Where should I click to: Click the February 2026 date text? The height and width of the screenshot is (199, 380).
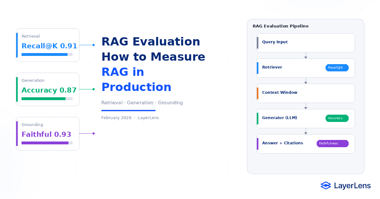116,118
